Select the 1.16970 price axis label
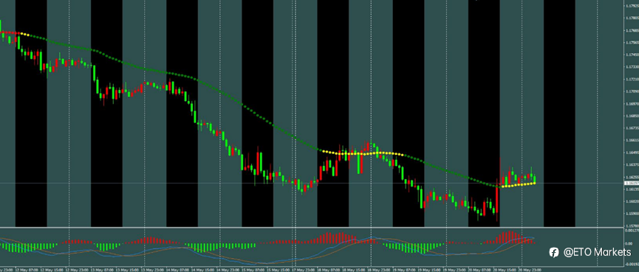The image size is (639, 272). coord(632,104)
